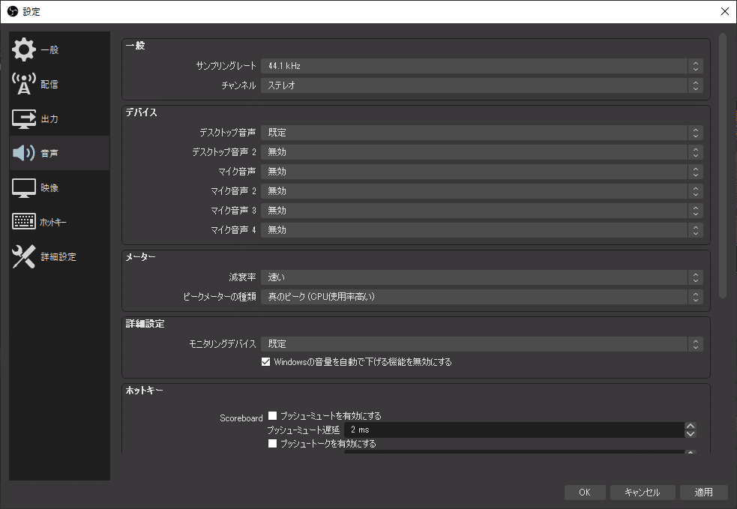Click the monitor icon for 映像

(23, 188)
